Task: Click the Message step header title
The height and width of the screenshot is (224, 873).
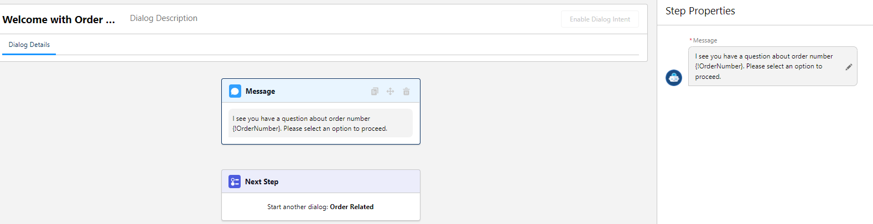Action: pos(260,92)
